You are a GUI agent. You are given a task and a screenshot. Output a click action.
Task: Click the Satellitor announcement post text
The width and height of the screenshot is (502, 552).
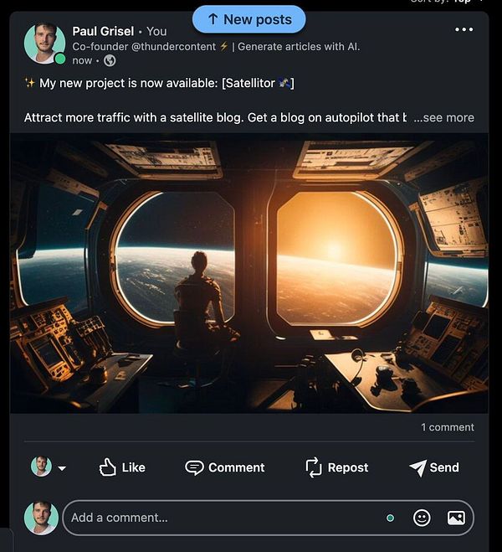[x=159, y=83]
